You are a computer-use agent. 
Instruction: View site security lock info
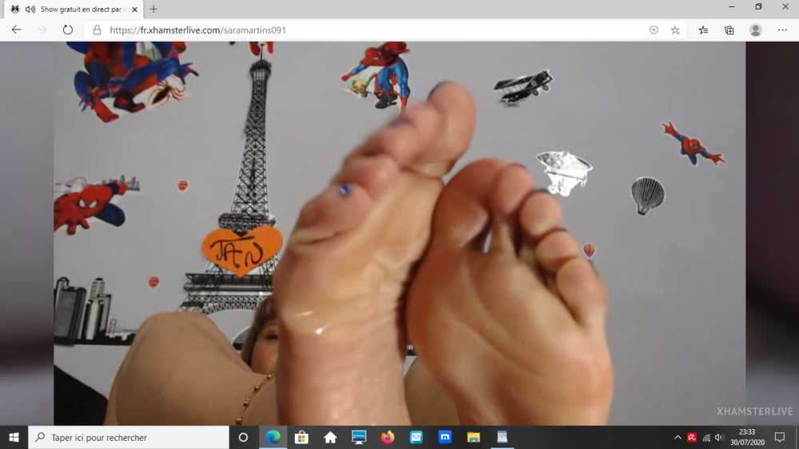[x=97, y=30]
